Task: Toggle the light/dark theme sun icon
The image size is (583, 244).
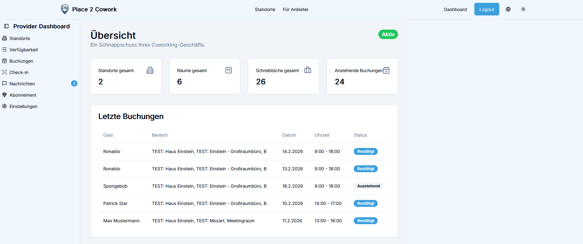Action: pyautogui.click(x=523, y=9)
